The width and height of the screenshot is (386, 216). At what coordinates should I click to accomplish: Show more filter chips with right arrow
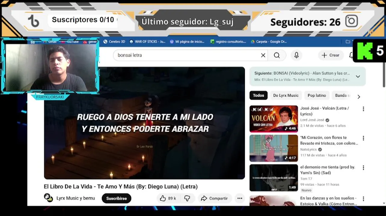(359, 97)
